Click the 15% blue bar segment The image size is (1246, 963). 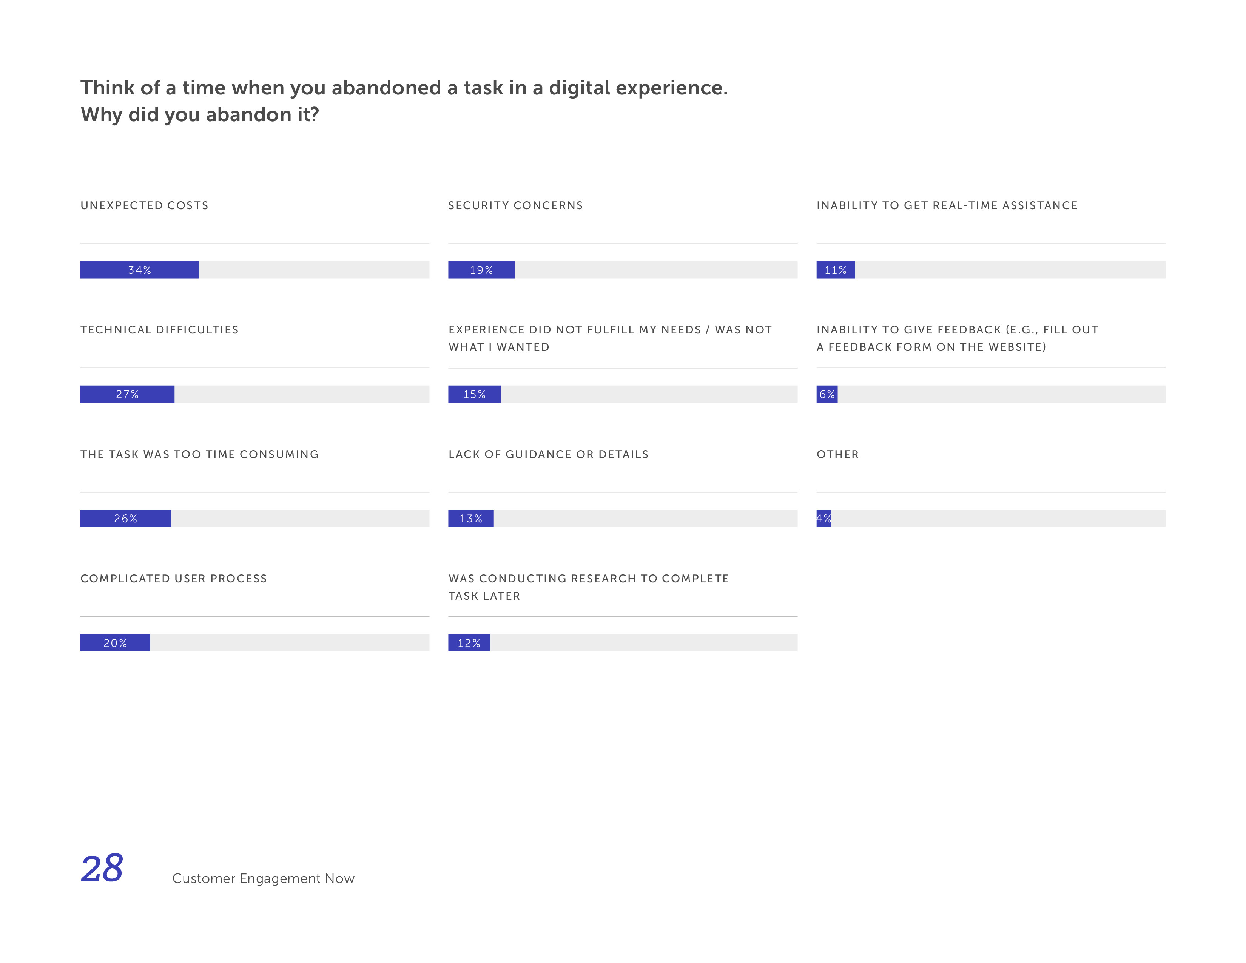(x=474, y=394)
